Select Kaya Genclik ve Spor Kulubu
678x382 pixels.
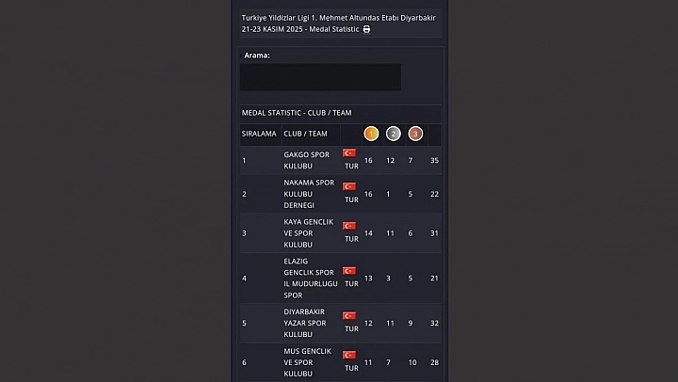point(309,233)
